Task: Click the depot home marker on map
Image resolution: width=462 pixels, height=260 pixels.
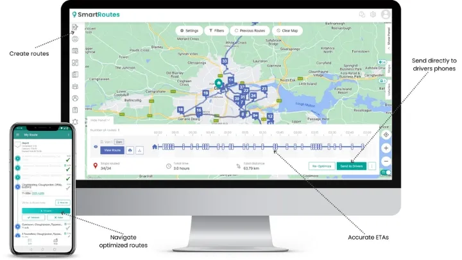Action: (218, 83)
